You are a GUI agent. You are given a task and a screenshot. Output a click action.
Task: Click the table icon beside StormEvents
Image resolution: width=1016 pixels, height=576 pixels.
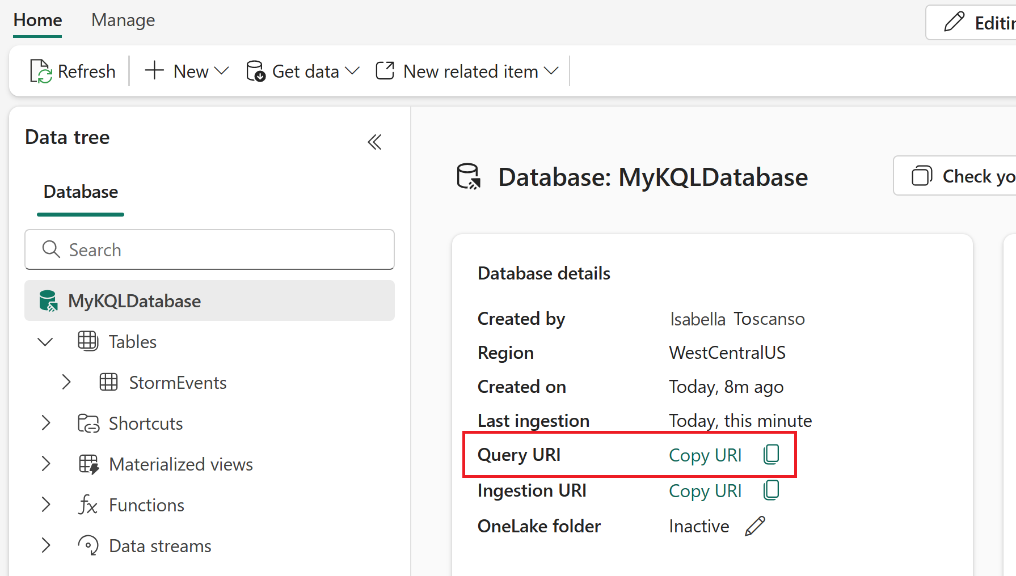[108, 382]
